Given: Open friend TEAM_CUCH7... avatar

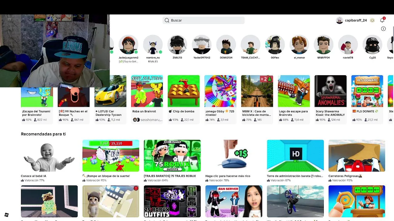Looking at the screenshot, I should coord(250,45).
